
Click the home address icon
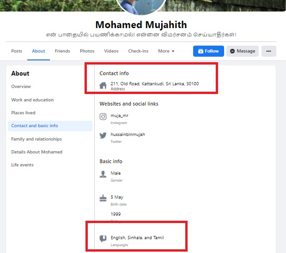point(103,85)
